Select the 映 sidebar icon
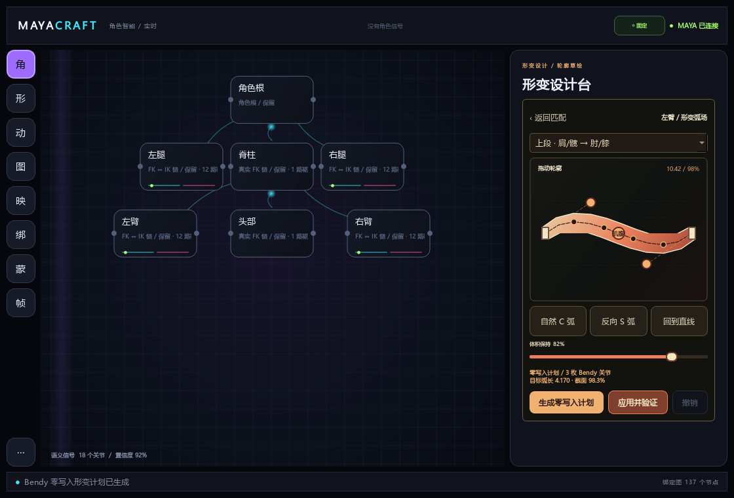 click(20, 201)
